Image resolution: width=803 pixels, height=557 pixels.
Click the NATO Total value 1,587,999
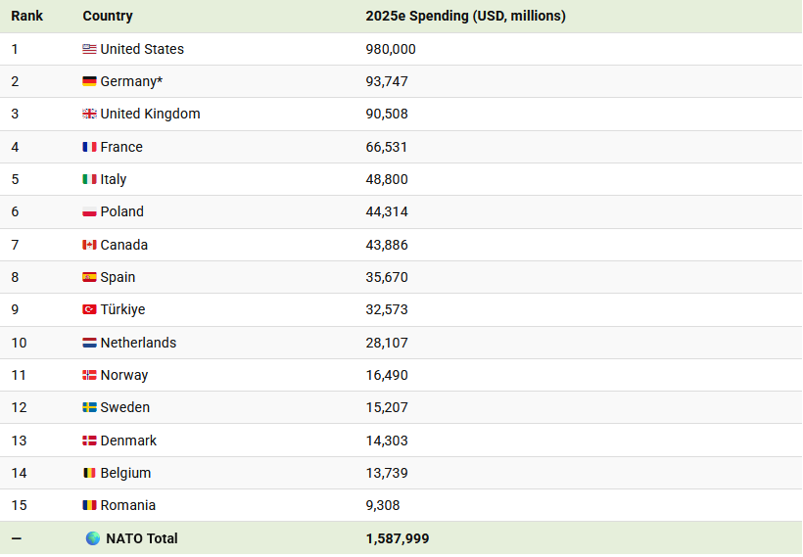coord(398,538)
